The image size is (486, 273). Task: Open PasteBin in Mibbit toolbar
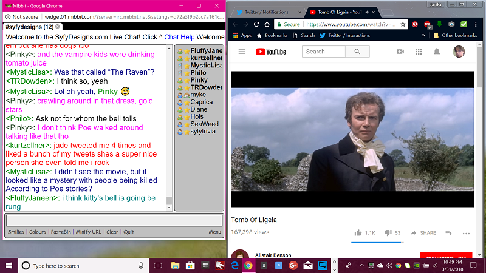point(61,232)
